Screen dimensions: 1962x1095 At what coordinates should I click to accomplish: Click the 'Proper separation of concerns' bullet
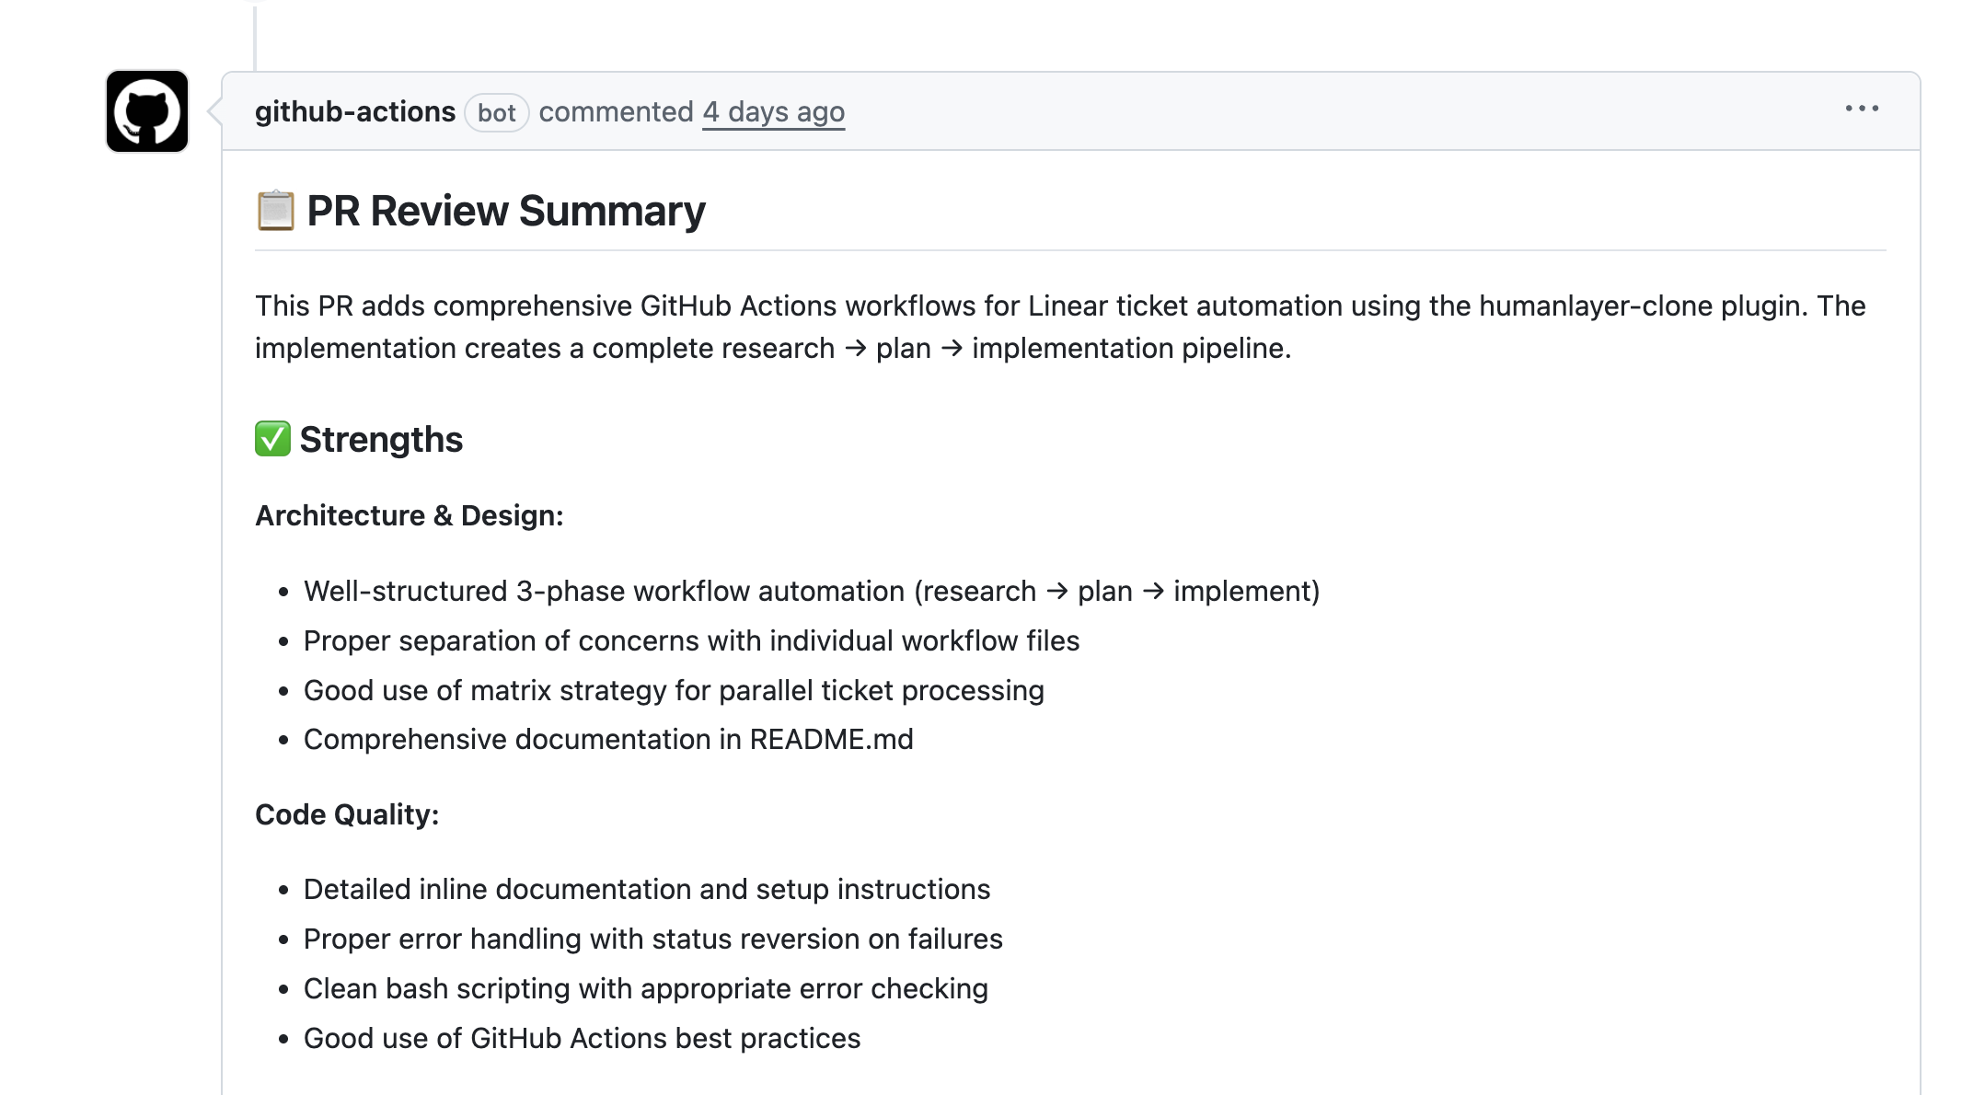coord(690,640)
